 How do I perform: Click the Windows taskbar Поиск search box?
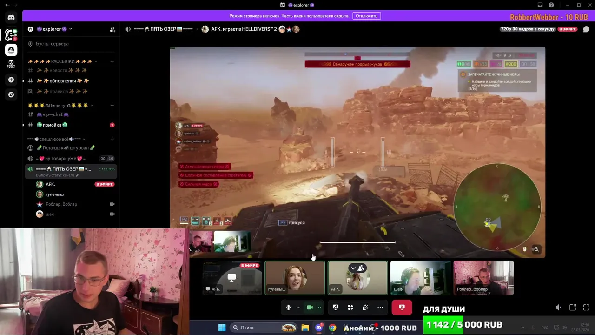point(263,328)
